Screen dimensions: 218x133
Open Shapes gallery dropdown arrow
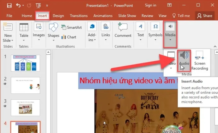[53, 40]
